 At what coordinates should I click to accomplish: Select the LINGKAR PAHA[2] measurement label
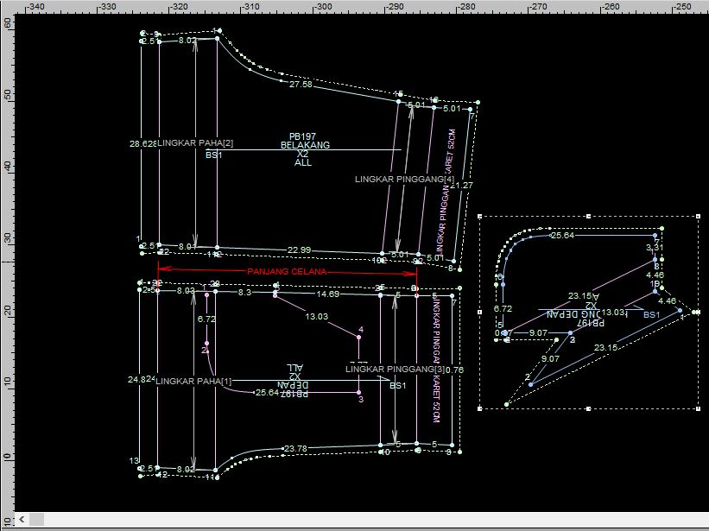[195, 142]
